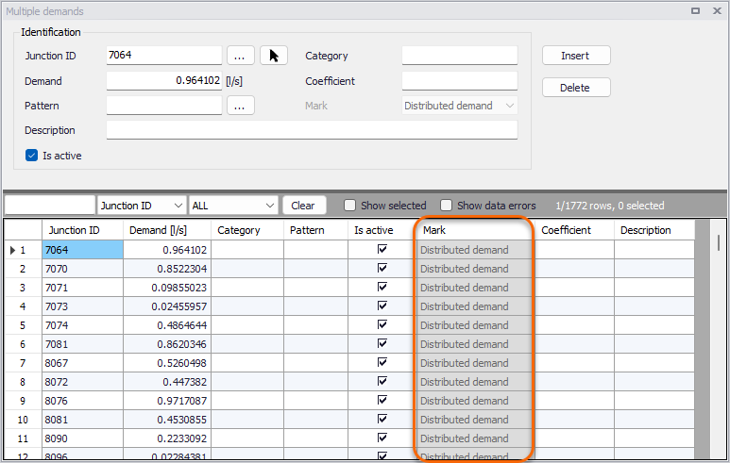
Task: Click the Pattern input field
Action: [164, 105]
